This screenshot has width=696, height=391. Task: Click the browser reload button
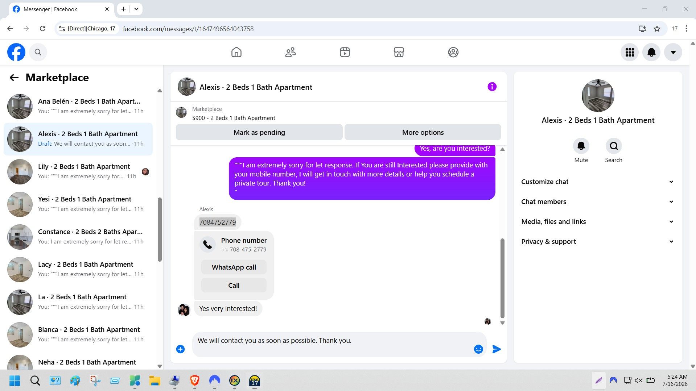pyautogui.click(x=43, y=29)
